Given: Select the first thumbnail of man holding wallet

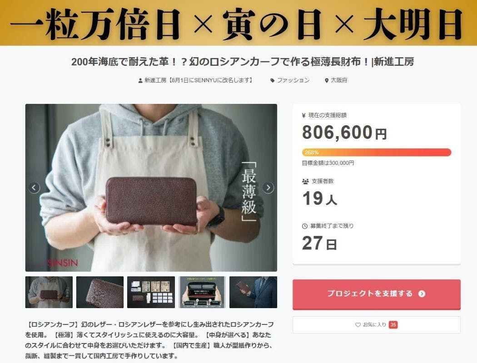Looking at the screenshot, I should (x=49, y=292).
